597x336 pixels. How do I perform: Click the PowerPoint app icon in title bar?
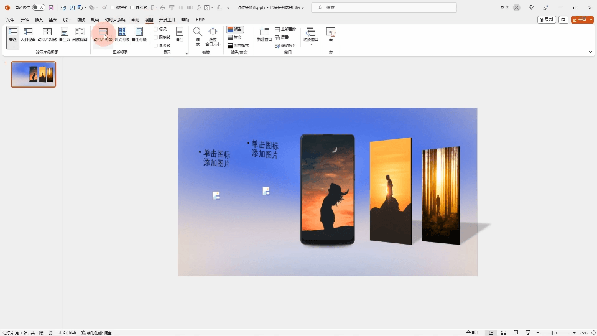(7, 7)
